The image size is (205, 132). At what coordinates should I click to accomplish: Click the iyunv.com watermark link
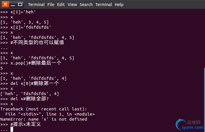193,127
